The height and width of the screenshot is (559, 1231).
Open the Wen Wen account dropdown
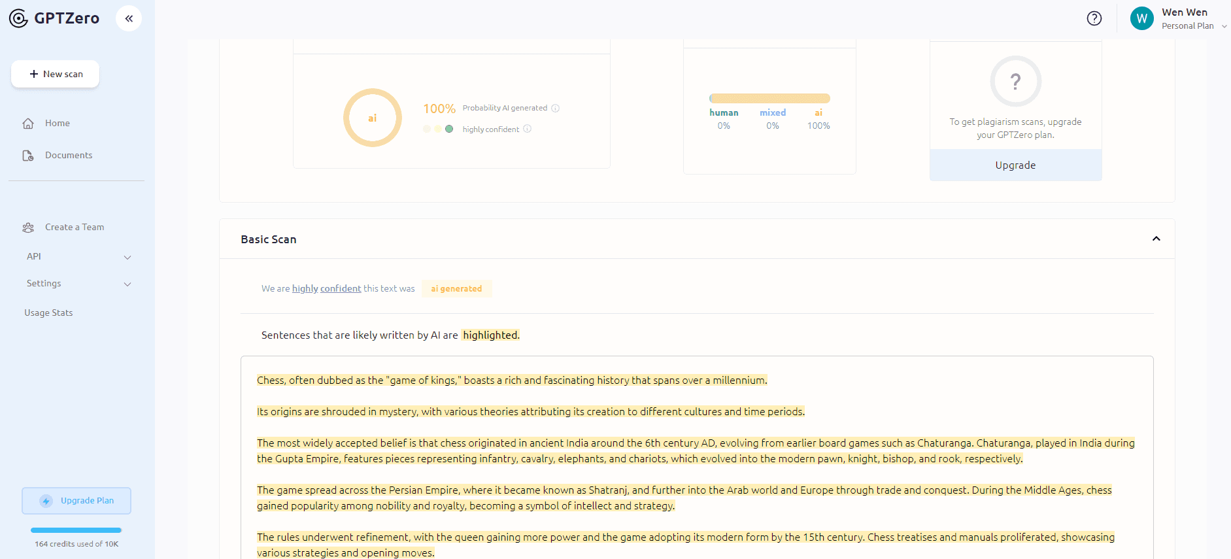click(x=1224, y=26)
